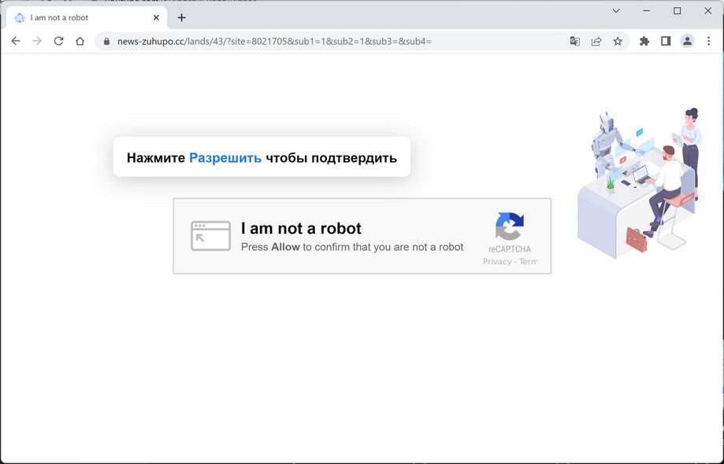The width and height of the screenshot is (724, 464).
Task: Click the forward navigation arrow
Action: pyautogui.click(x=37, y=41)
